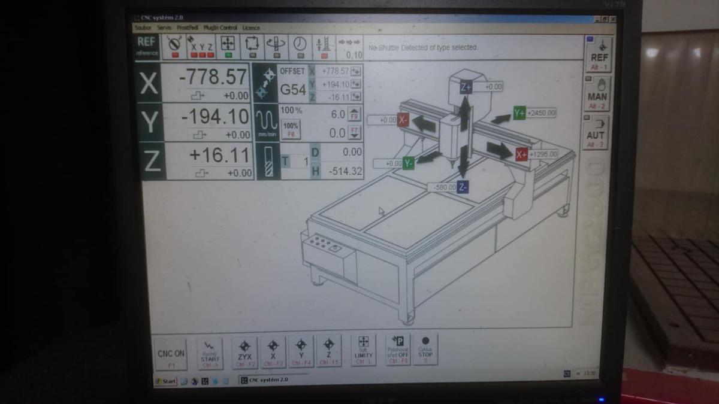
Task: Jog with the green Y- button
Action: pyautogui.click(x=408, y=163)
